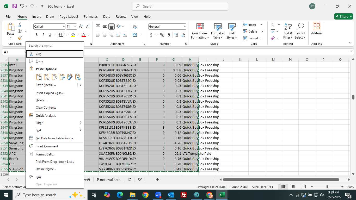Apply Percent Style format
This screenshot has height=200, width=356.
point(162,35)
